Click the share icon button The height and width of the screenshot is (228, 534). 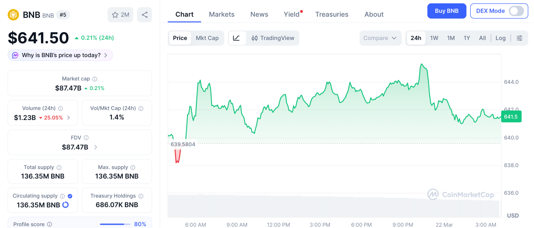[x=145, y=15]
